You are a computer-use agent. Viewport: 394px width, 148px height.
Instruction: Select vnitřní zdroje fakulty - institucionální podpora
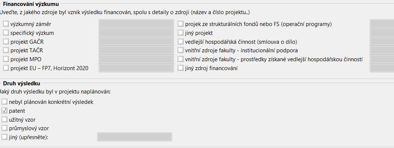point(180,50)
